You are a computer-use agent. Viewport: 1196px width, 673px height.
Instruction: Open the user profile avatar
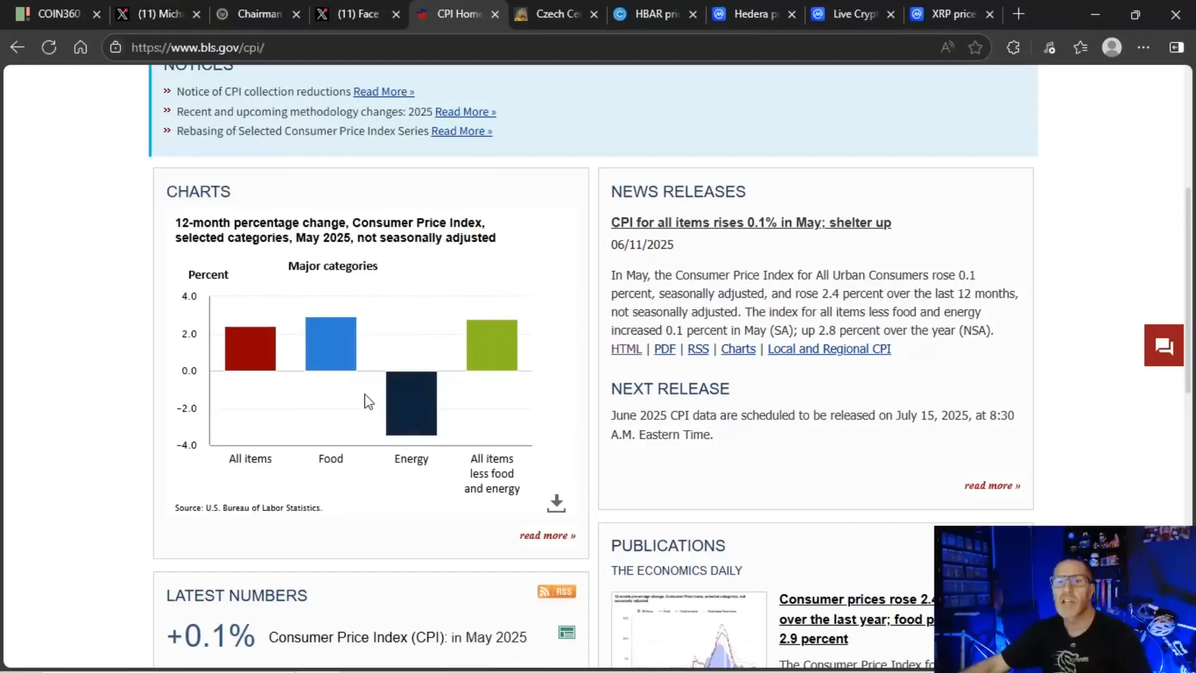[x=1112, y=47]
